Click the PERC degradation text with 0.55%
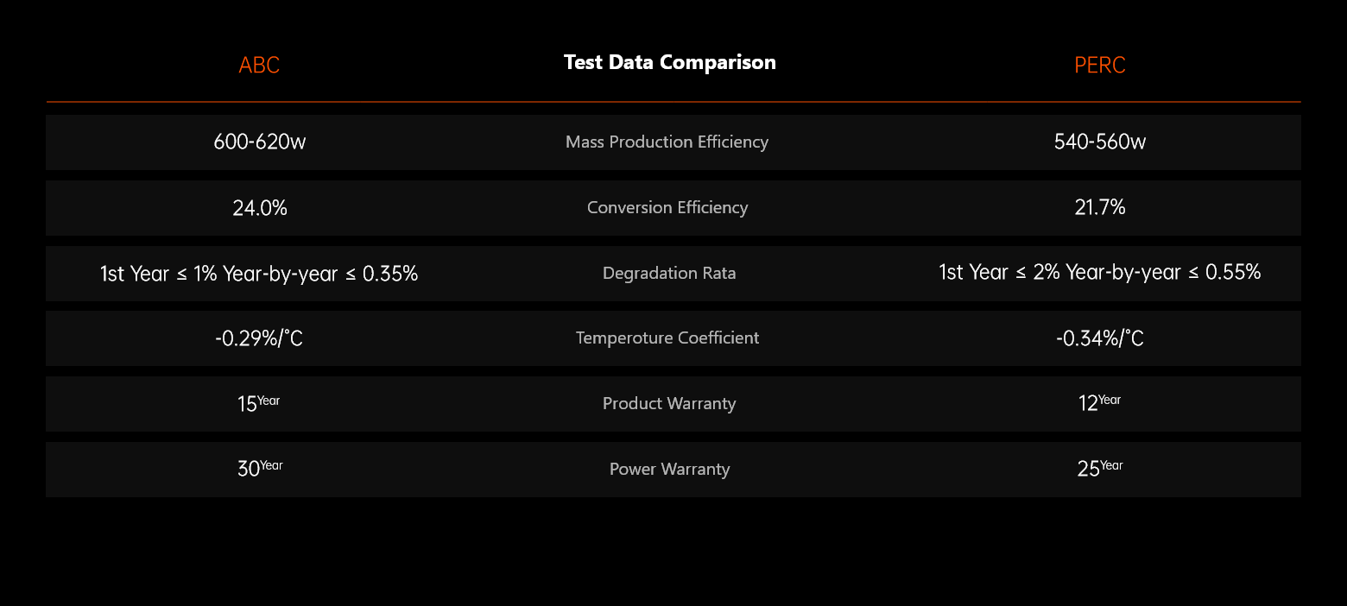 click(1100, 273)
